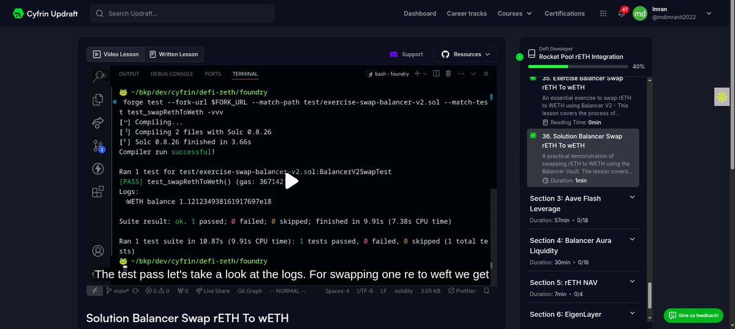Click the kill terminal trash icon
The image size is (735, 329).
448,73
